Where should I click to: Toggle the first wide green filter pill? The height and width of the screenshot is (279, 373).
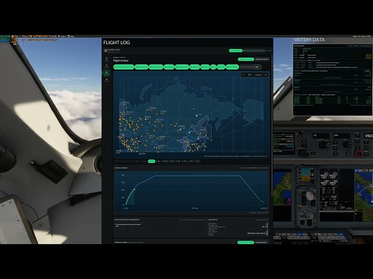124,67
